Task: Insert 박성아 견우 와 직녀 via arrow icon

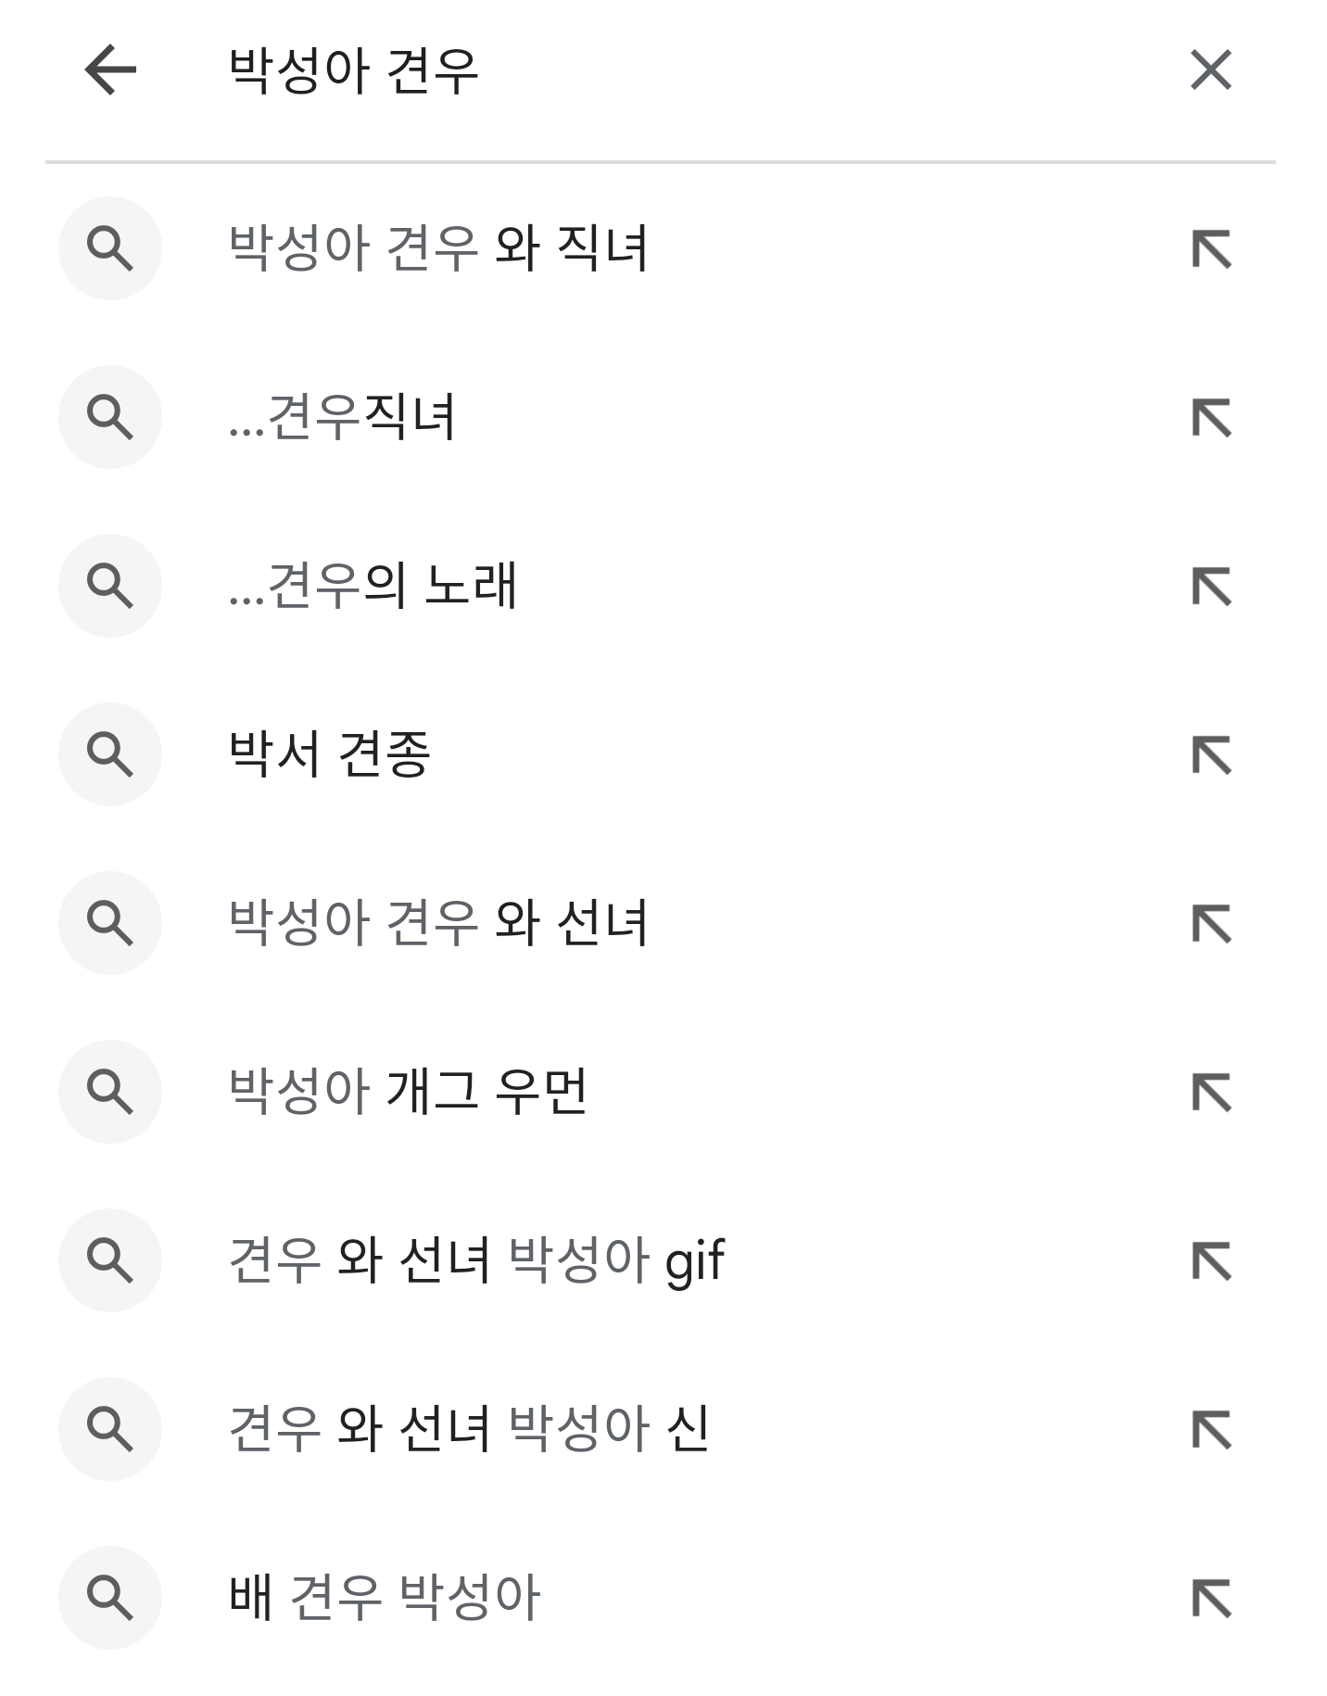Action: pos(1211,249)
